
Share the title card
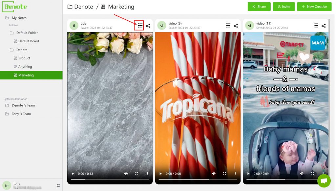coord(148,26)
